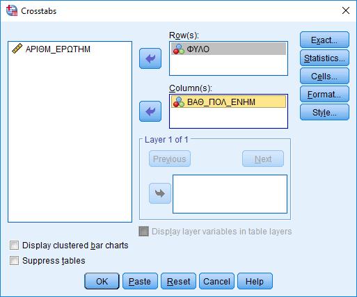Screen dimensions: 357x297
Task: Confirm the crosstab with OK
Action: pos(102,281)
